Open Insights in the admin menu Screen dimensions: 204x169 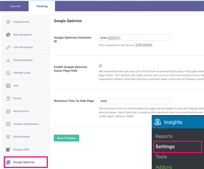178,122
